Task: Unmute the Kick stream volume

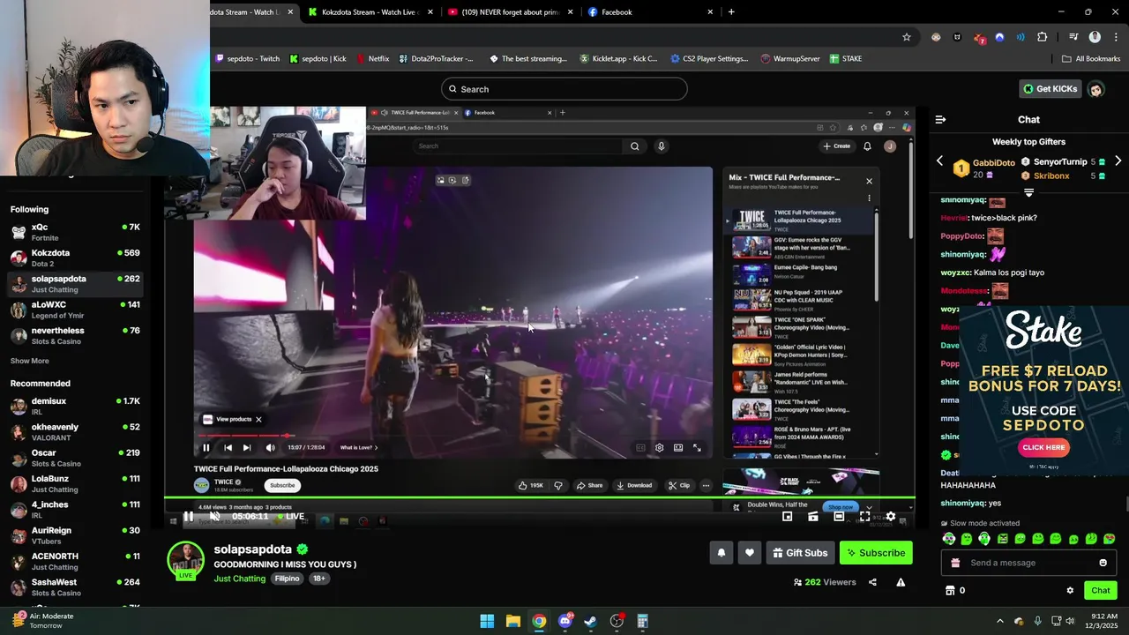Action: click(214, 517)
